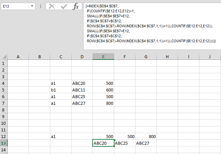The height and width of the screenshot is (154, 221).
Task: Click the Enter checkmark formula icon
Action: [64, 6]
